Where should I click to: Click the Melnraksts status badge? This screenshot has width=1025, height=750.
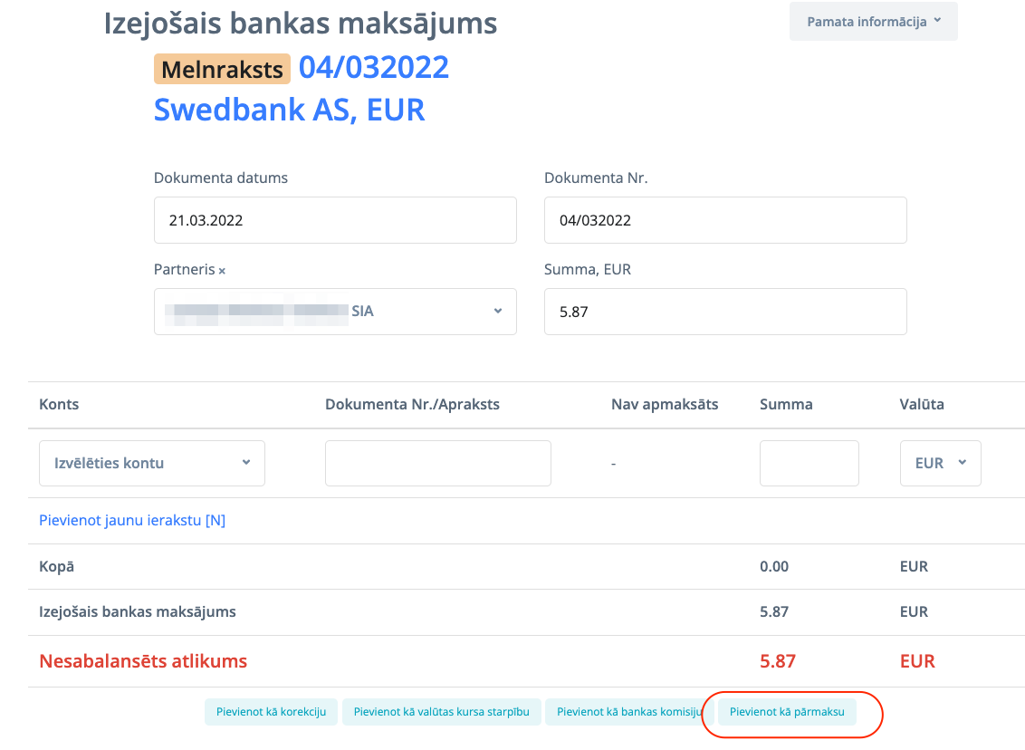[x=222, y=69]
